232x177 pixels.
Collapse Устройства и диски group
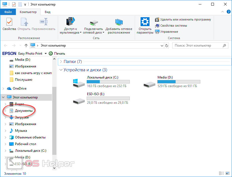(61, 70)
